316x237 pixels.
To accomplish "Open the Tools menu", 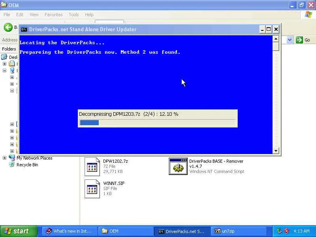I will [x=74, y=15].
